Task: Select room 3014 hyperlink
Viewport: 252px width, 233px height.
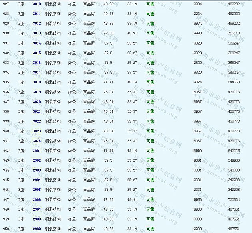Action: 37,43
